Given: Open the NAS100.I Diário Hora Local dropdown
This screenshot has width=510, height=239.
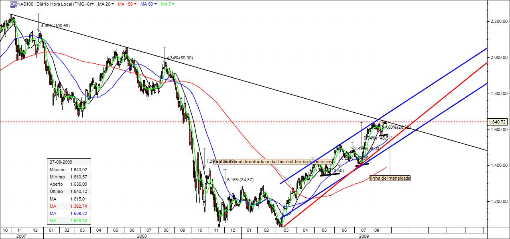Looking at the screenshot, I should [56, 4].
